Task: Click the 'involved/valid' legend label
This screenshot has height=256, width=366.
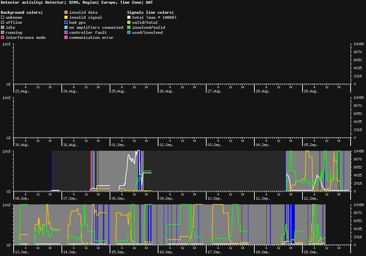Action: tap(148, 27)
